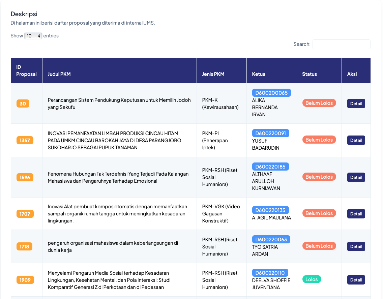Click the blue badge D600220110
This screenshot has width=383, height=299.
tap(270, 273)
